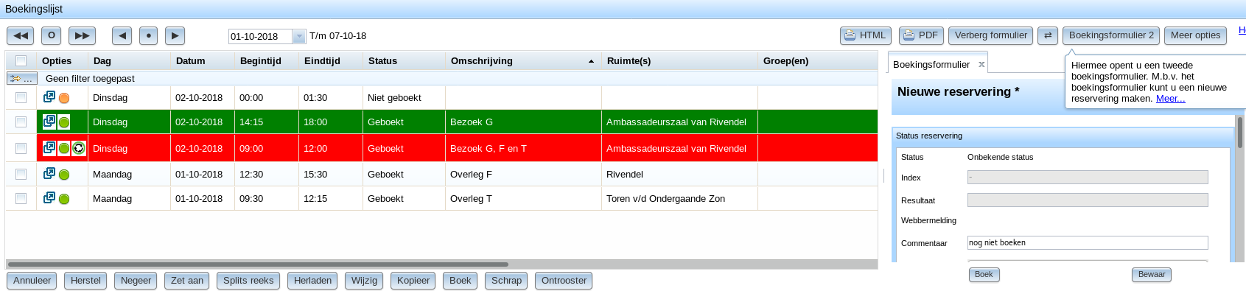Click the horizontal scrollbar below the bookings table
Viewport: 1246px width, 291px height.
[x=258, y=264]
